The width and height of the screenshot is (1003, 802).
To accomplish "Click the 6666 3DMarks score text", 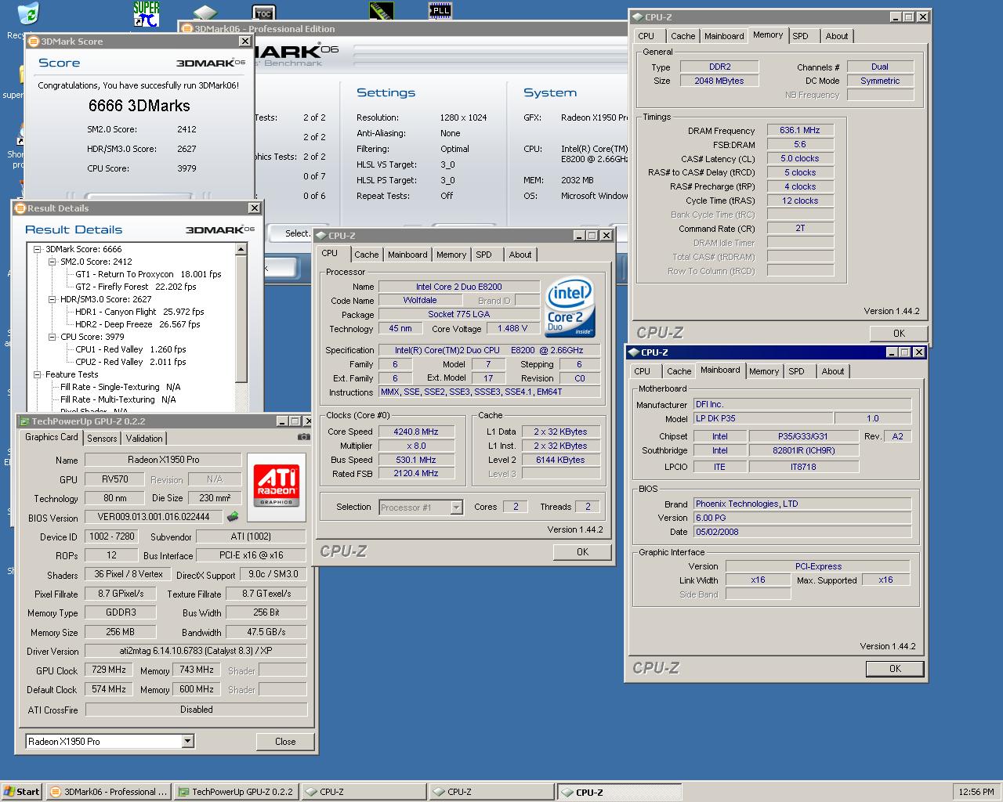I will coord(139,106).
